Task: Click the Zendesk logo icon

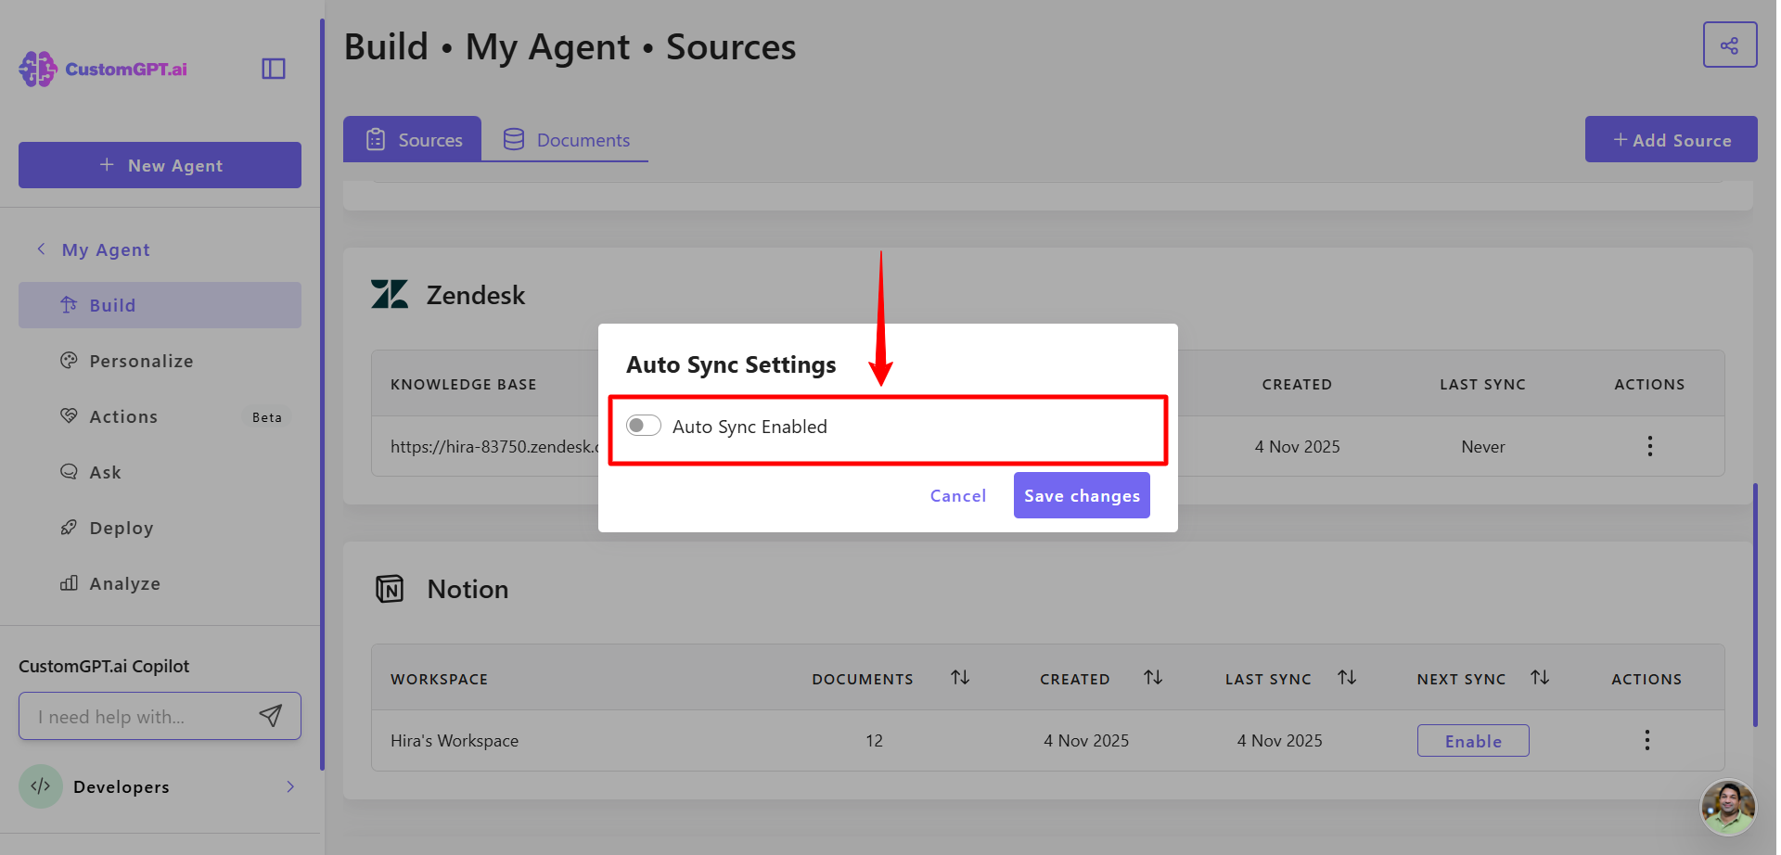Action: [x=390, y=295]
